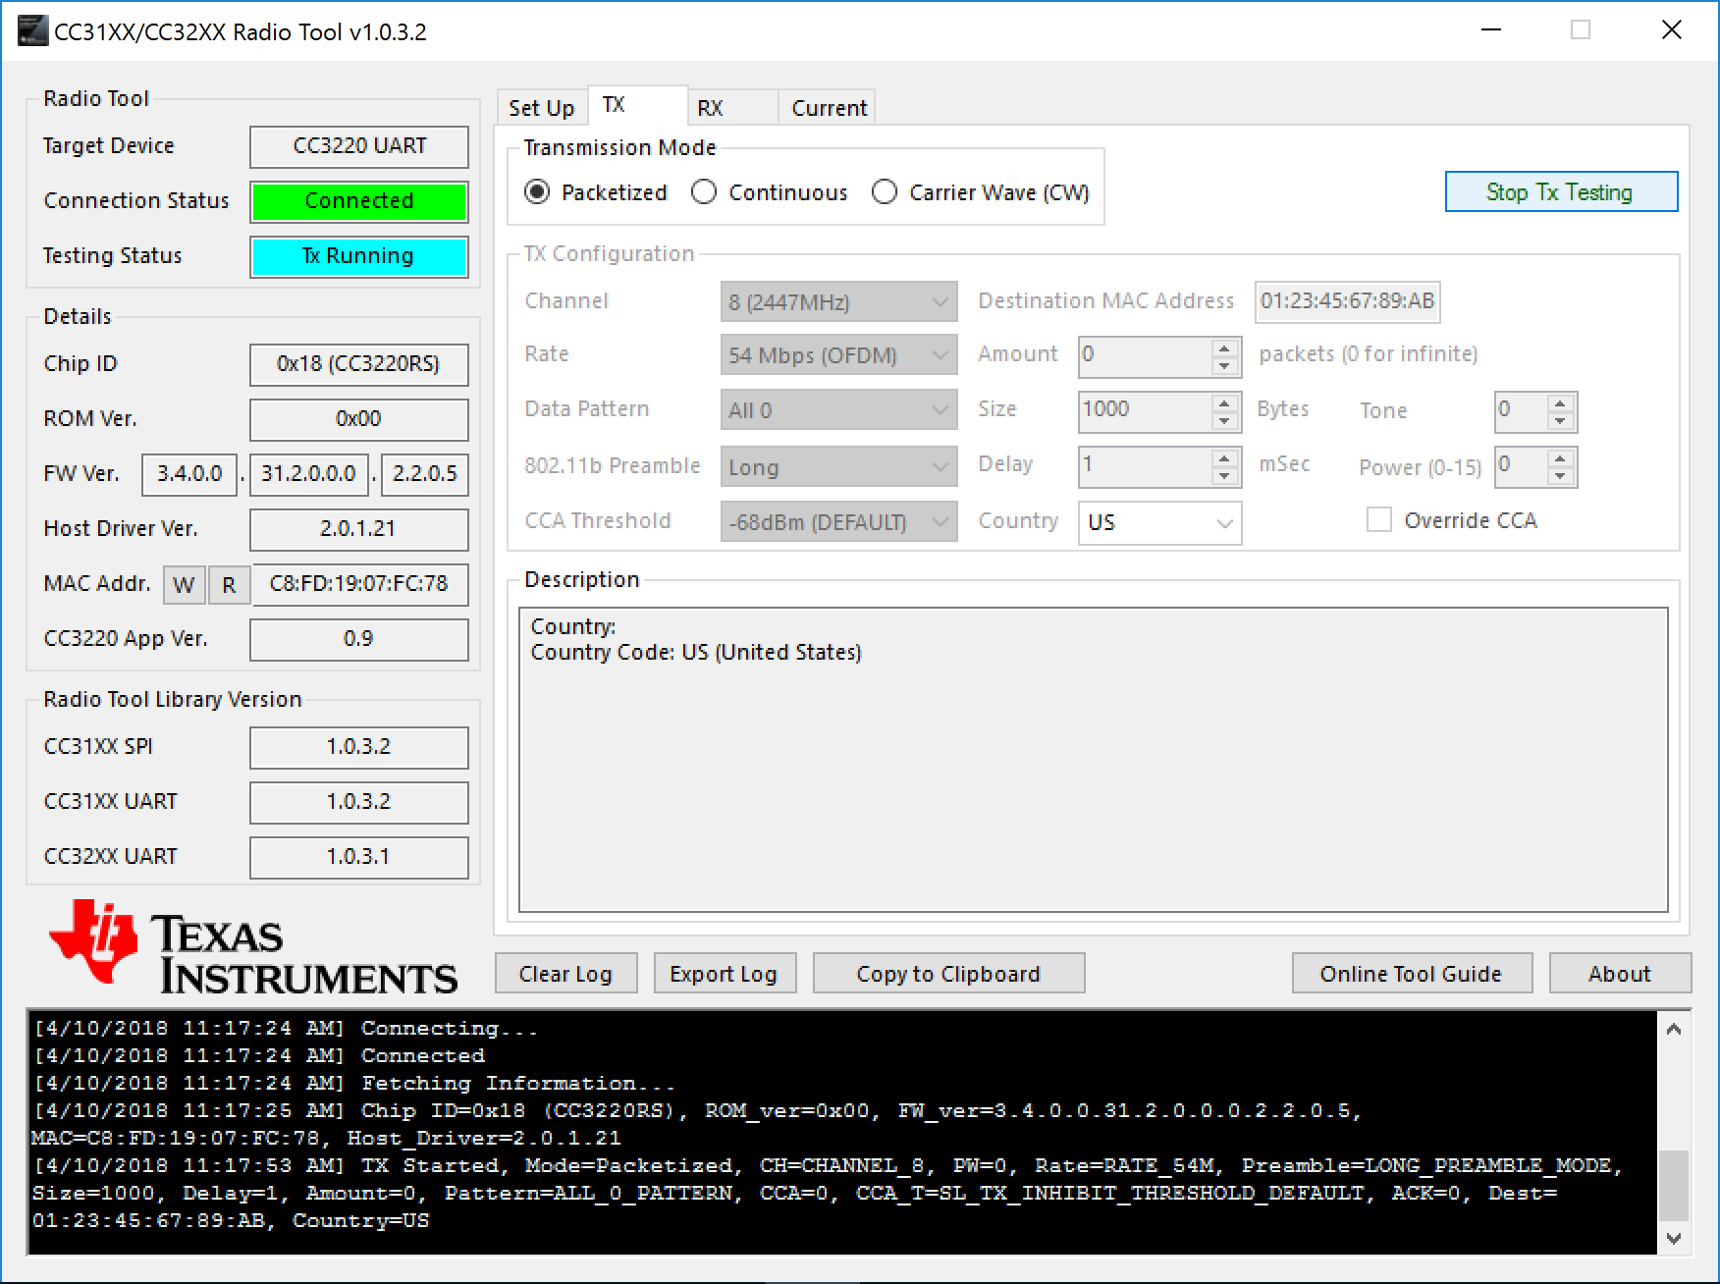Click the Radio Tool app icon in title bar
The image size is (1720, 1284).
(x=31, y=31)
